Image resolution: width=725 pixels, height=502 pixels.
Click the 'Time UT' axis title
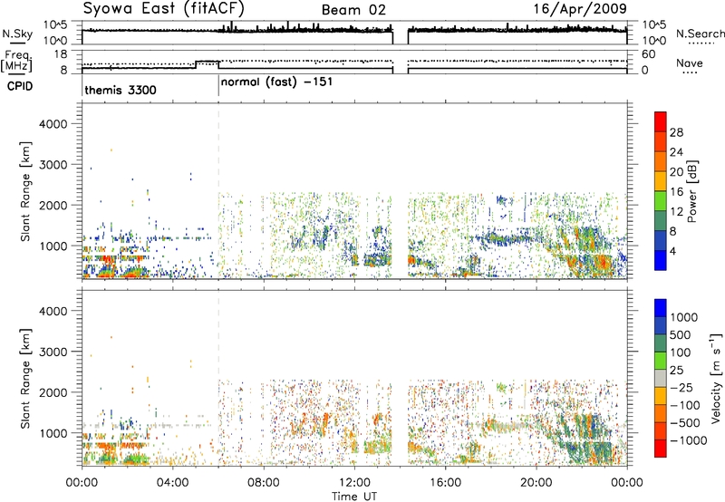pyautogui.click(x=354, y=497)
